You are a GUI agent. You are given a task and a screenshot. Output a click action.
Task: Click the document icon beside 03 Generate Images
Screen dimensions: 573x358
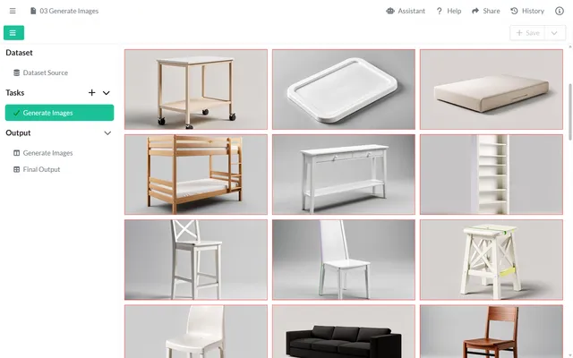coord(33,11)
